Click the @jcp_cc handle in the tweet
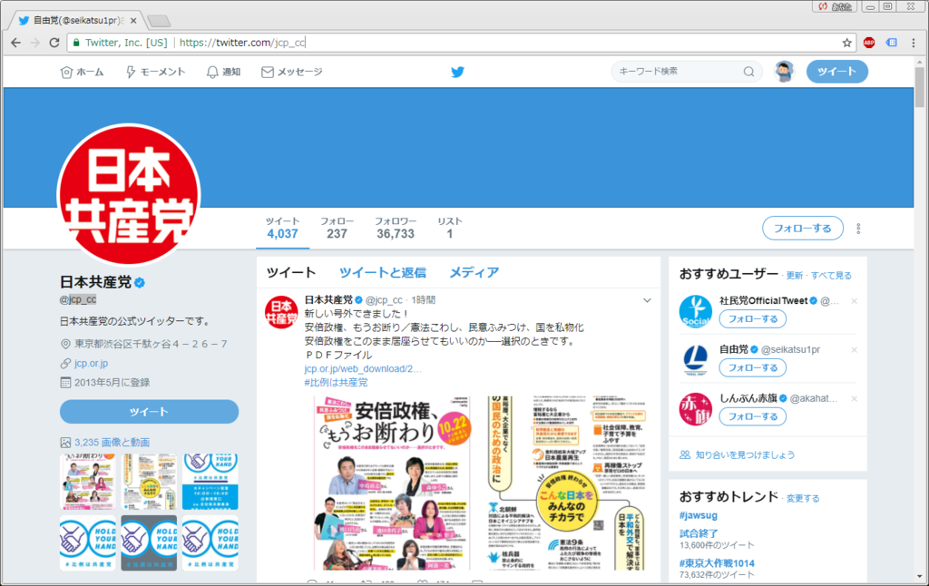Viewport: 929px width, 586px height. tap(384, 300)
